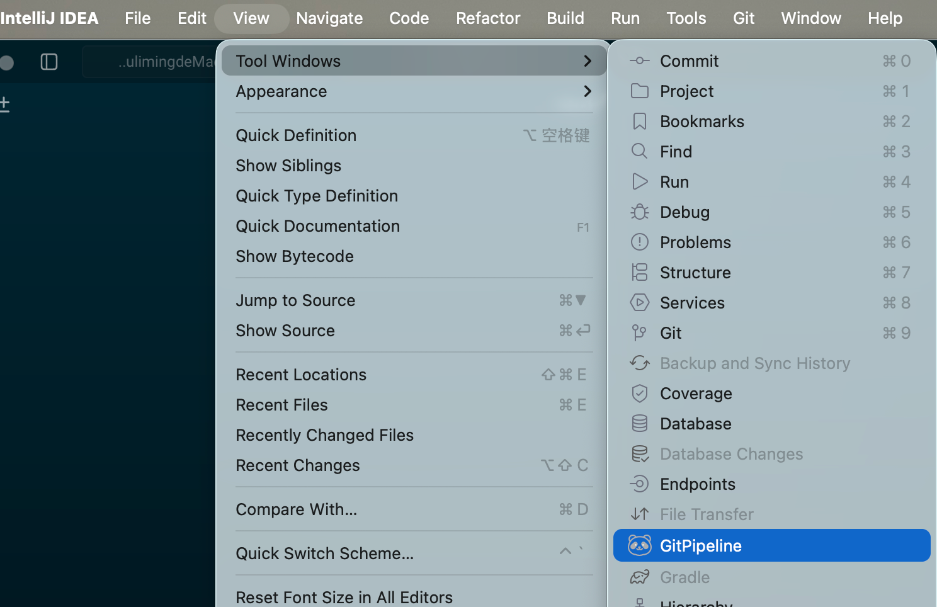The width and height of the screenshot is (937, 607).
Task: Toggle the Endpoints tool window
Action: point(697,484)
